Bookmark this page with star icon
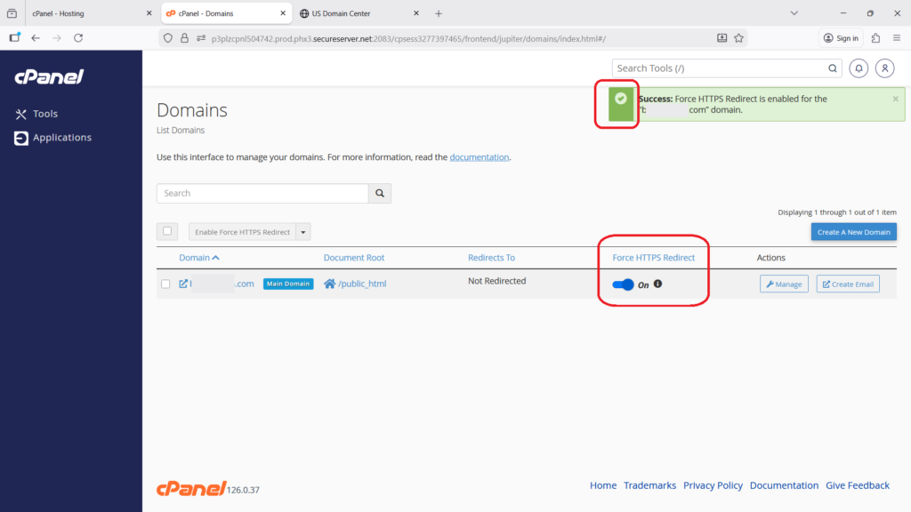Screen dimensions: 911x512 [x=738, y=38]
